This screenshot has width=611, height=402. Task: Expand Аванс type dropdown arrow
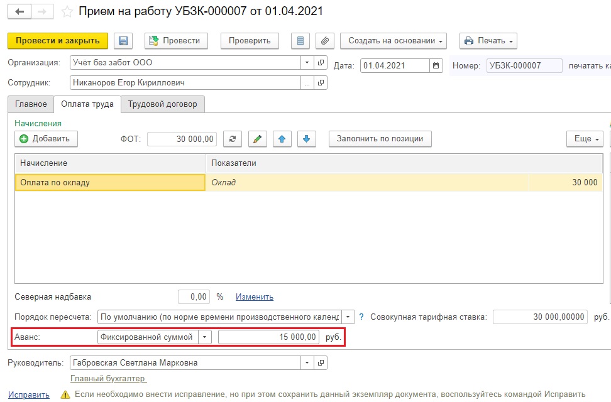[204, 337]
